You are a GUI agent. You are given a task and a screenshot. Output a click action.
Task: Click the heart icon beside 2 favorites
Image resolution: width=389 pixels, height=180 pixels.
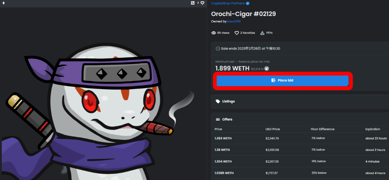(237, 33)
